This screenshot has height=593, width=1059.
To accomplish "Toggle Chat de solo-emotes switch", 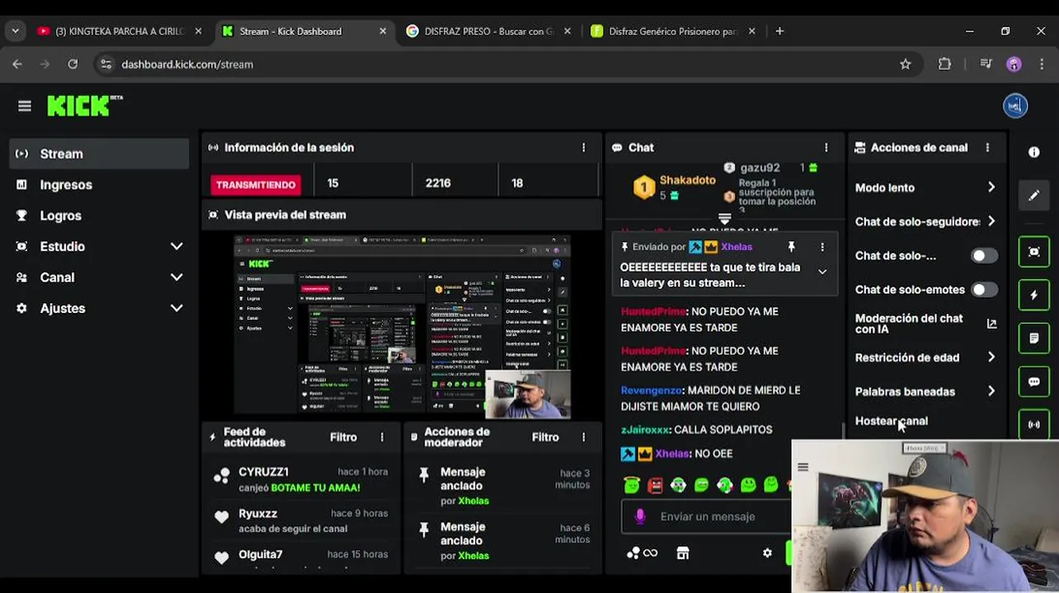I will point(984,290).
